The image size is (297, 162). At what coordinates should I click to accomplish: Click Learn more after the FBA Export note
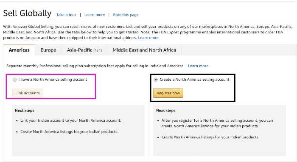148,38
